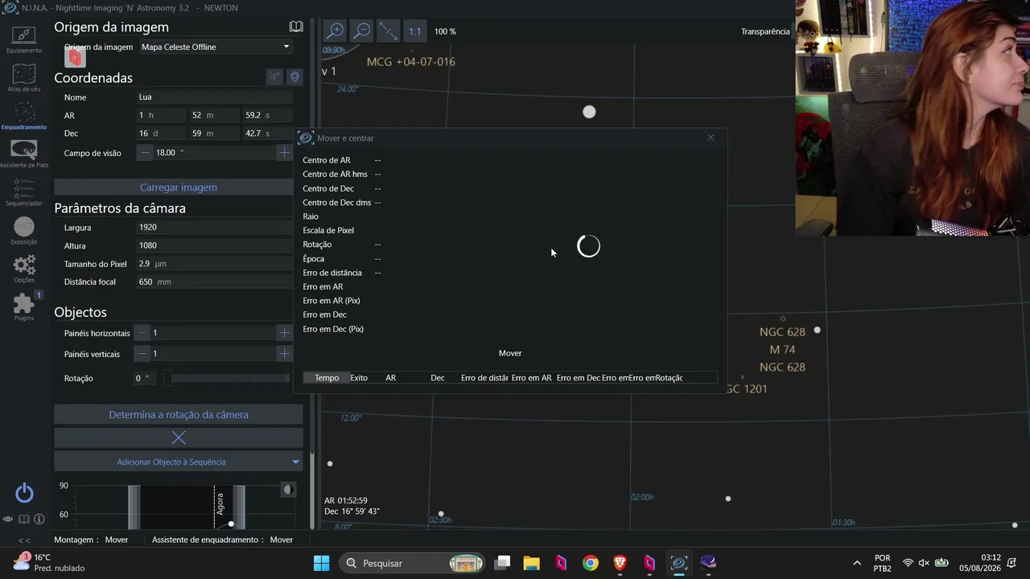
Task: Click the M 74 label on the sky map
Action: click(782, 349)
